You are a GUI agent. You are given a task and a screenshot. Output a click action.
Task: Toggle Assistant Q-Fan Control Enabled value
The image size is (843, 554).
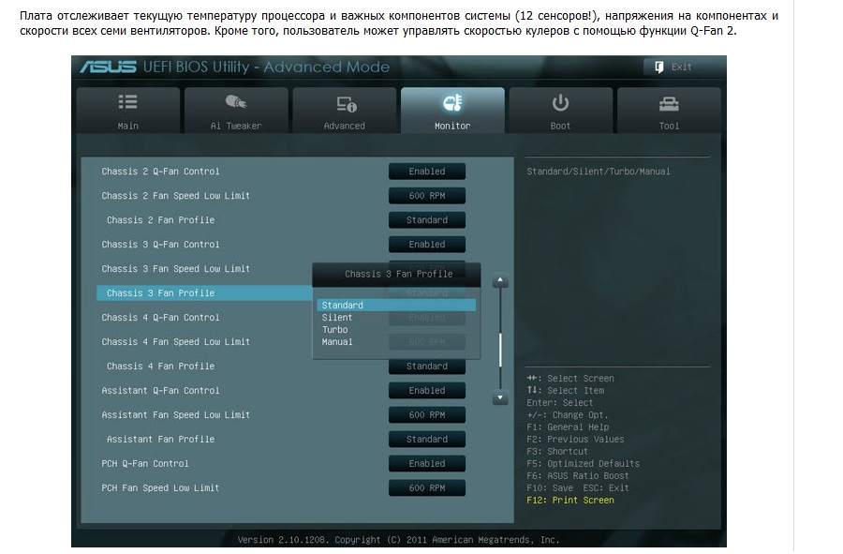tap(427, 391)
